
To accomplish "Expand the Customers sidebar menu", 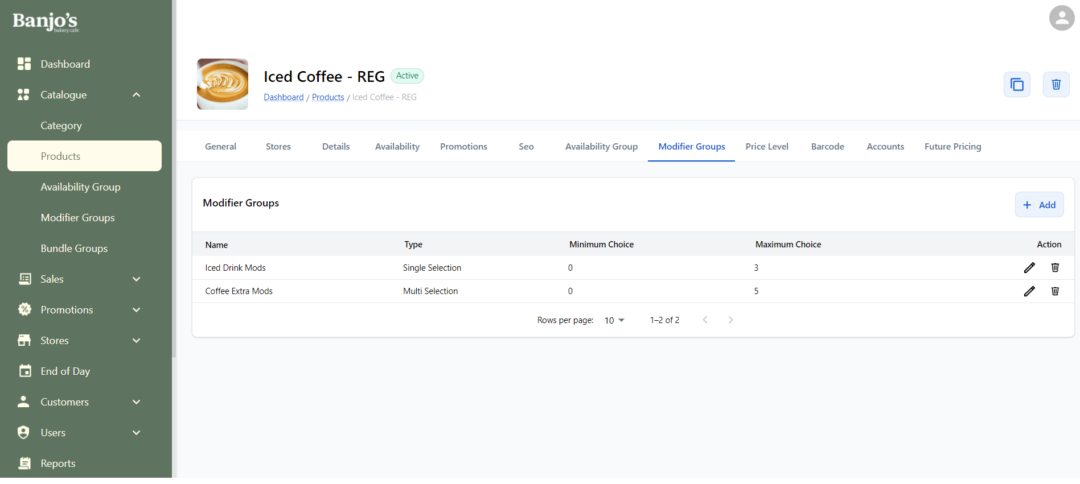I will point(136,402).
